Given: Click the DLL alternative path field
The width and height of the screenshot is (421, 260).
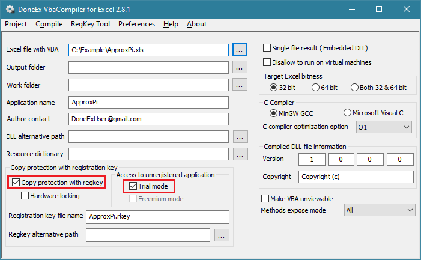Looking at the screenshot, I should pyautogui.click(x=148, y=136).
